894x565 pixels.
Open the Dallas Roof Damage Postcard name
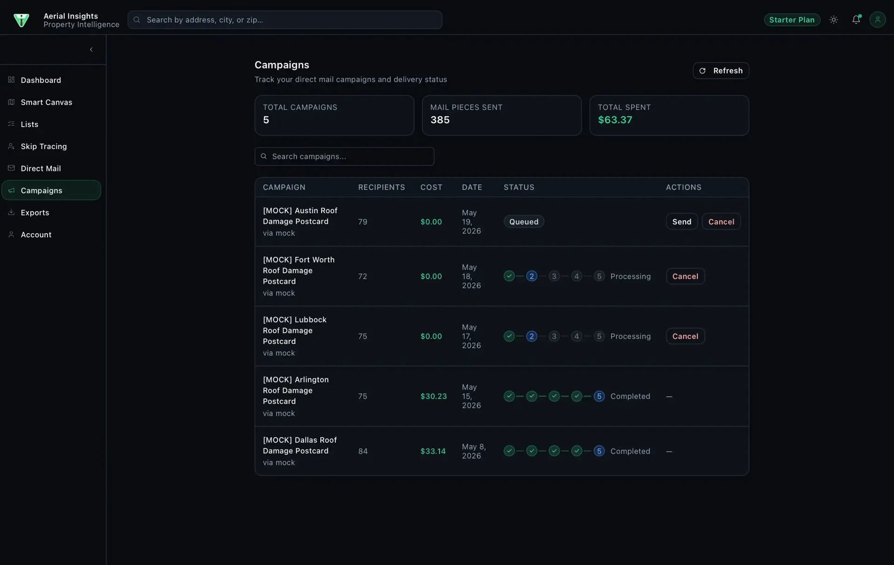click(299, 445)
